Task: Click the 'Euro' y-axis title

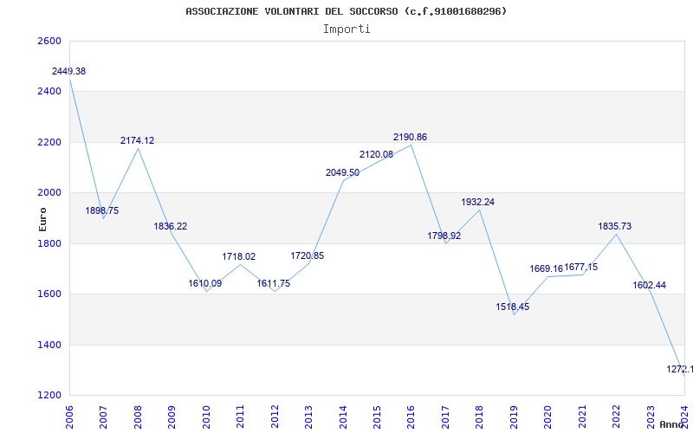Action: click(42, 219)
